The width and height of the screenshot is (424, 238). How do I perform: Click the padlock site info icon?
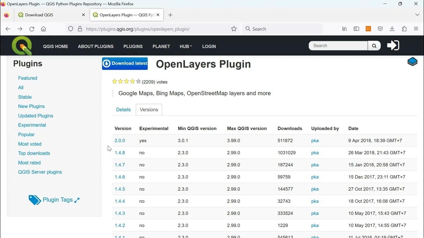80,29
